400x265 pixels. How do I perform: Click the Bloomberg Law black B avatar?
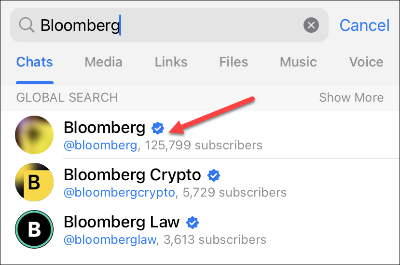point(34,229)
